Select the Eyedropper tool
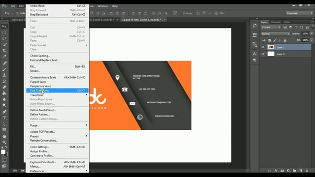Screen dimensions: 315x177 pyautogui.click(x=4, y=57)
